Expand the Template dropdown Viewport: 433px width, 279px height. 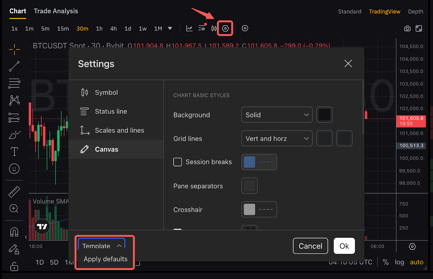coord(102,246)
